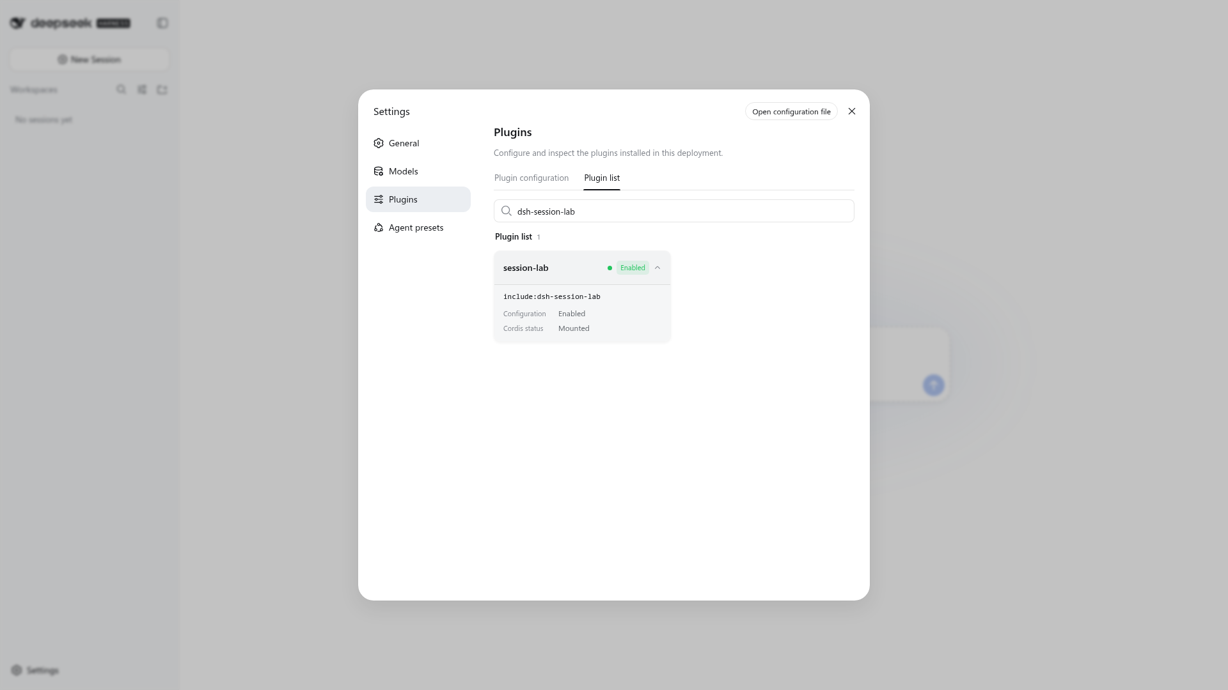Open the Models settings section
1228x690 pixels.
point(418,171)
